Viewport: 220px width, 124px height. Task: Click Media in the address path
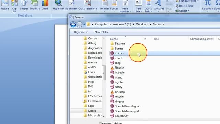click(x=156, y=24)
